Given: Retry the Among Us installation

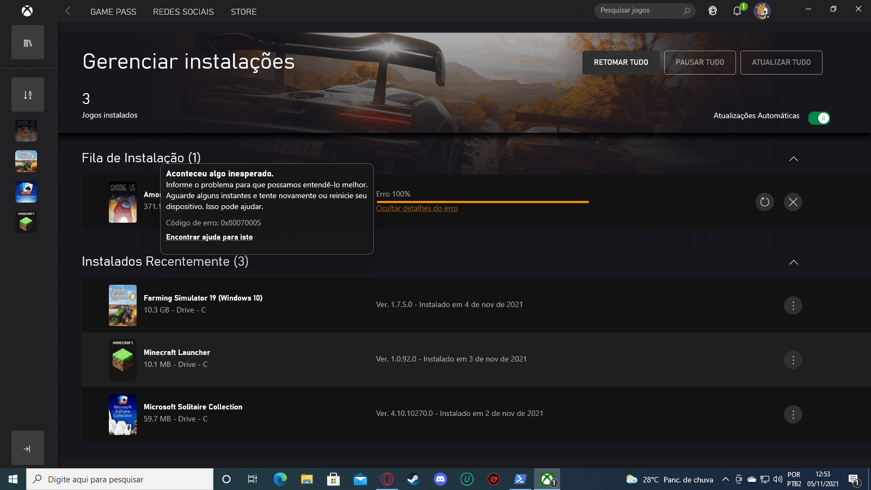Looking at the screenshot, I should tap(765, 202).
